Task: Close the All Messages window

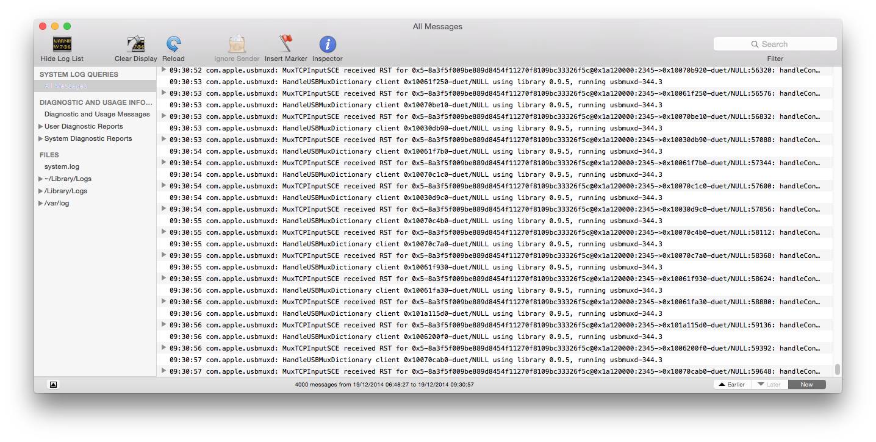Action: coord(43,26)
